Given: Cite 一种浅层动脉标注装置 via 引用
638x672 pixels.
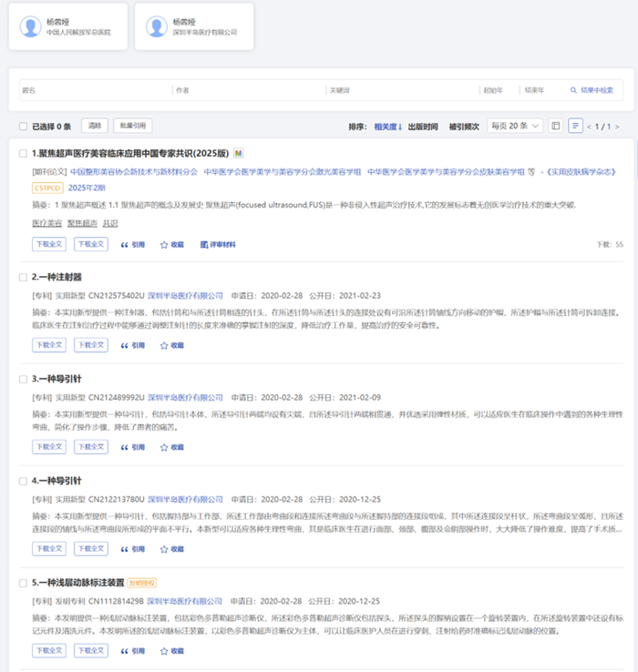Looking at the screenshot, I should [x=132, y=651].
